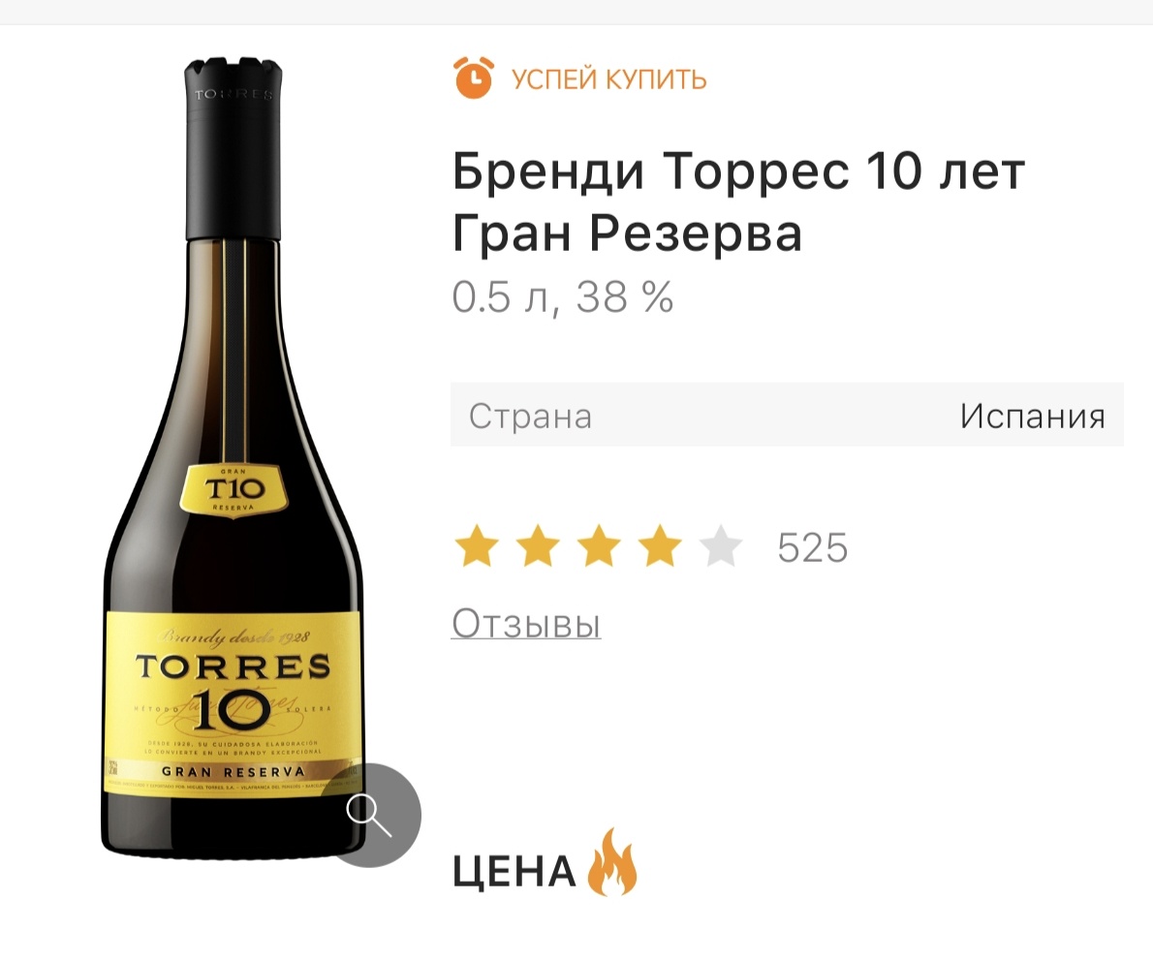Select the second rating star
The height and width of the screenshot is (961, 1153).
click(539, 546)
